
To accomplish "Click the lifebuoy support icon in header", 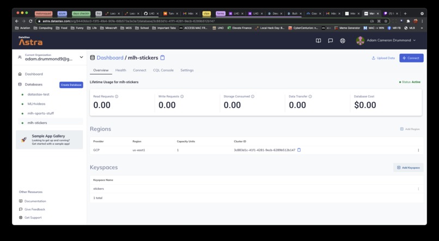I will (x=343, y=41).
